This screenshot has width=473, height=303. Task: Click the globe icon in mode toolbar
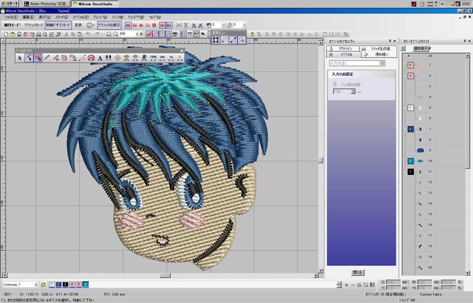(89, 25)
